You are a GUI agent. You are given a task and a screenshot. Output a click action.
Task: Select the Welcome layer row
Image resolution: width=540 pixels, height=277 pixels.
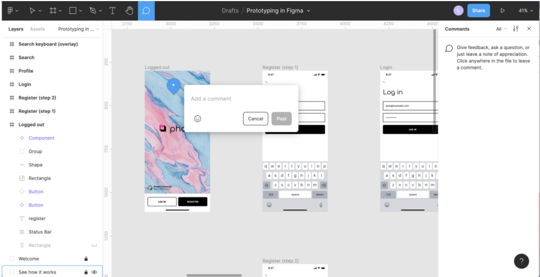click(x=51, y=259)
